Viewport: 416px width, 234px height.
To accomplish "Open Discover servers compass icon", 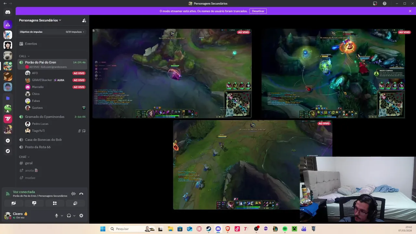I will pos(8,151).
